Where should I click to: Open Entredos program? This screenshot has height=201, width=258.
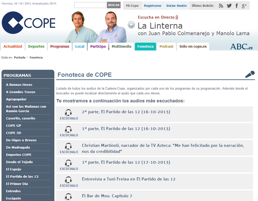tap(13, 191)
